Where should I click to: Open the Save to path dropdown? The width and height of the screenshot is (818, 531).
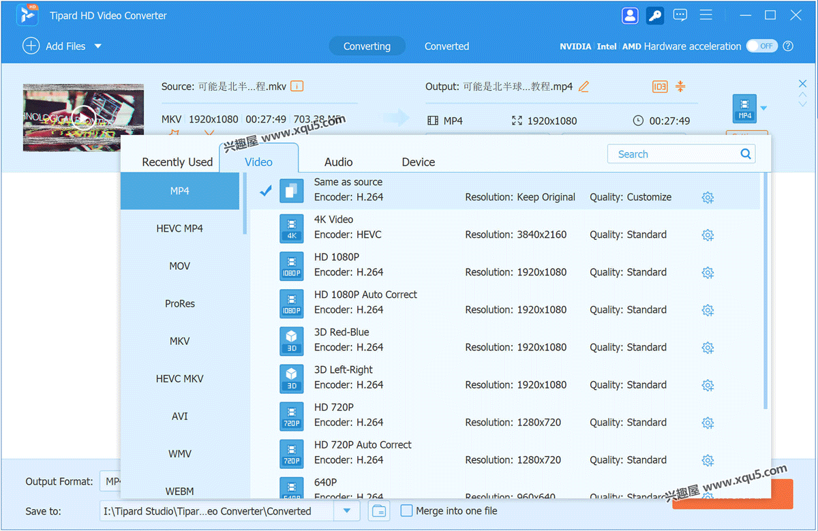pyautogui.click(x=347, y=511)
